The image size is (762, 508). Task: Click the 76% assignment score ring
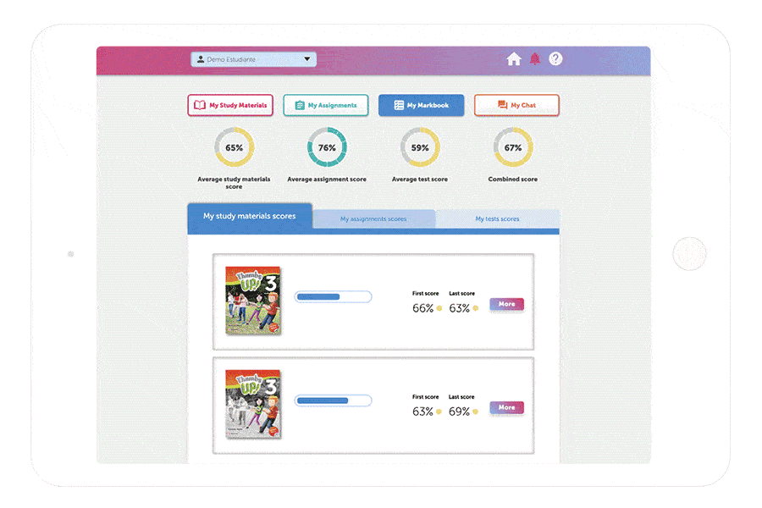point(327,147)
